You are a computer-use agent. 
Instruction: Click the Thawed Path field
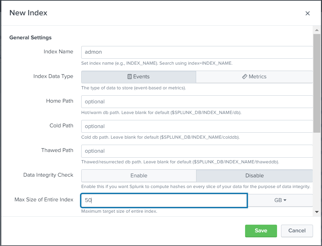point(197,151)
